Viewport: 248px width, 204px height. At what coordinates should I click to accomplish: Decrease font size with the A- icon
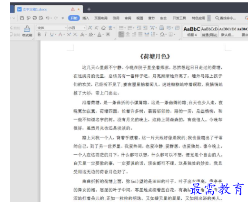(x=96, y=28)
